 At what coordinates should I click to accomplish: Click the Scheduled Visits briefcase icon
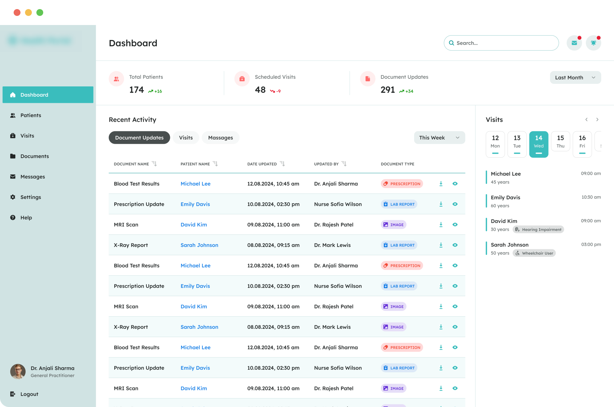pyautogui.click(x=242, y=79)
